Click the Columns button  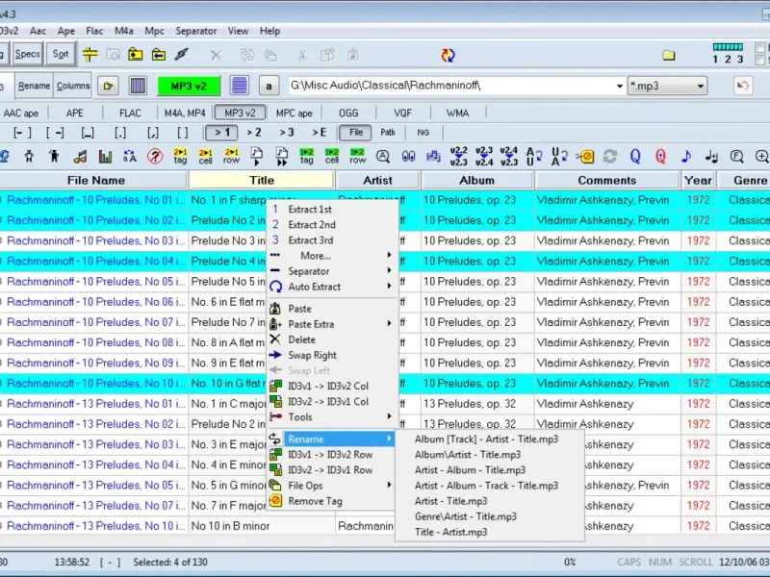coord(73,86)
